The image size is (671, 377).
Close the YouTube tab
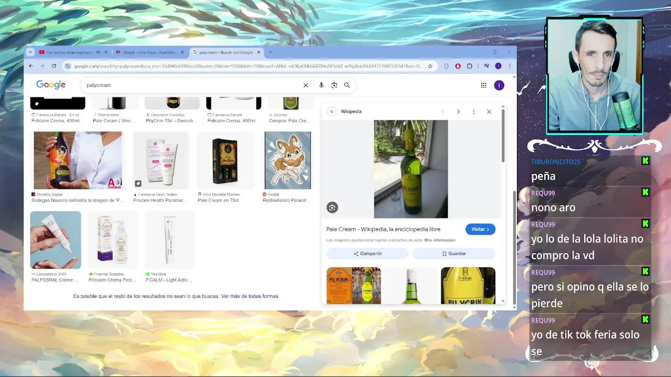coord(106,52)
